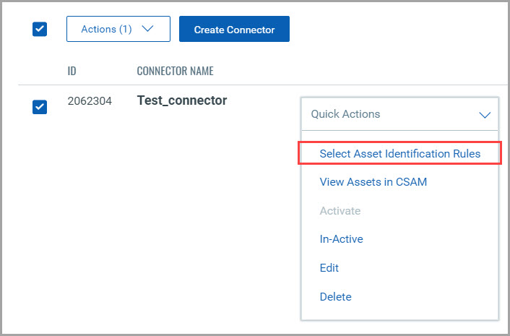Sort by the ID column header

72,71
